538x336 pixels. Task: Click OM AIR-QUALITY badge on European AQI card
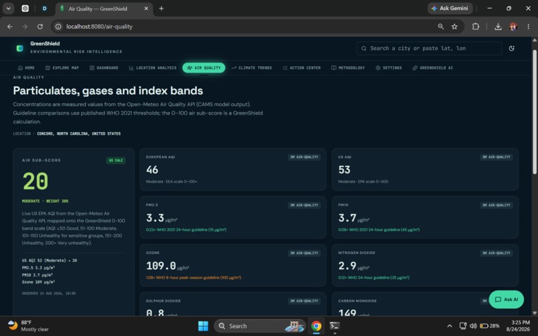point(304,157)
